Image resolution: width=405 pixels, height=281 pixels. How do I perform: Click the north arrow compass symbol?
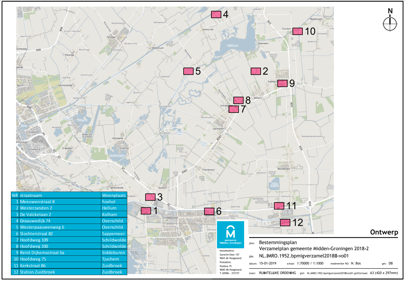390,20
